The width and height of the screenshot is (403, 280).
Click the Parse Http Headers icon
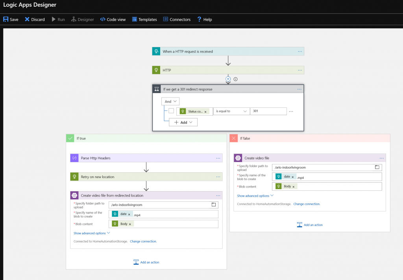coord(74,158)
